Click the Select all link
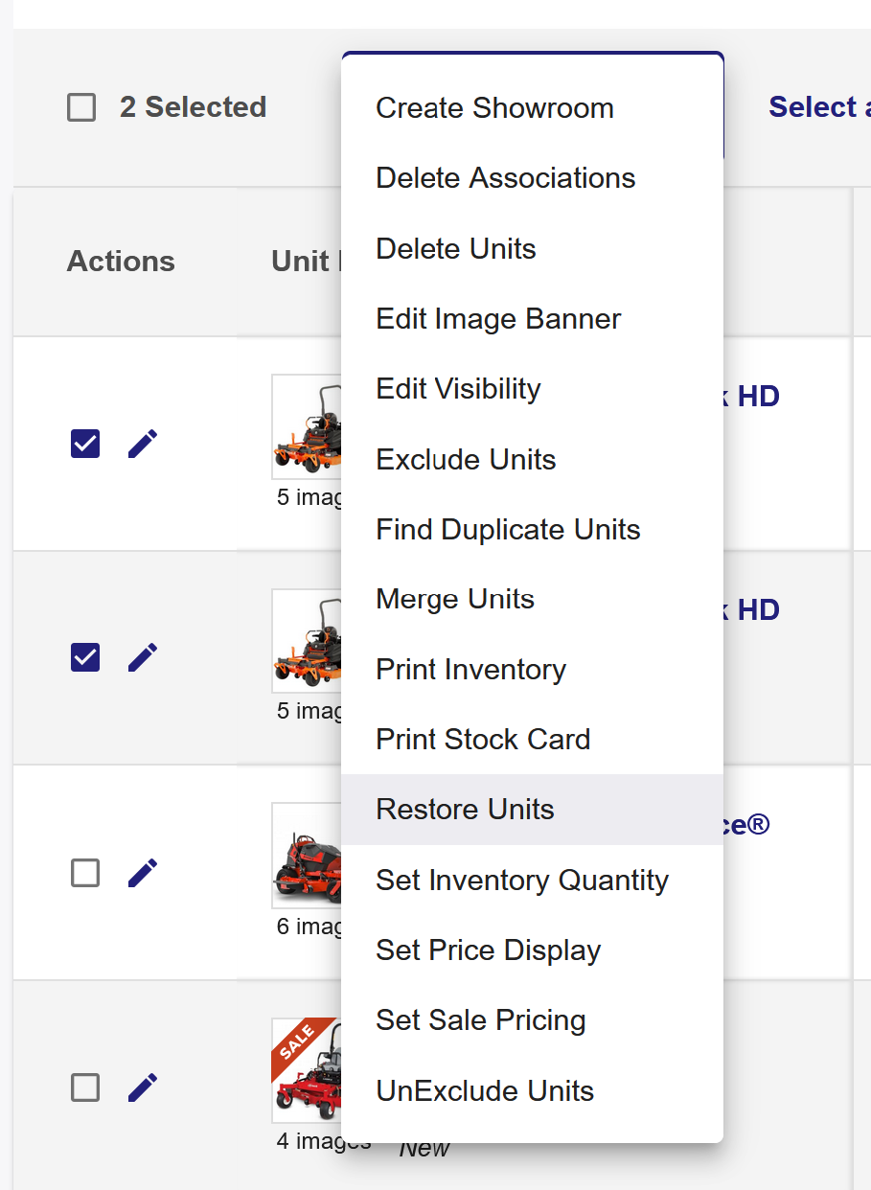This screenshot has height=1190, width=871. point(819,107)
